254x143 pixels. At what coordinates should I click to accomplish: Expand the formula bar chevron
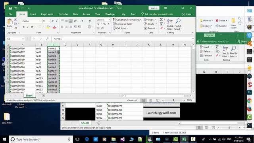193,39
